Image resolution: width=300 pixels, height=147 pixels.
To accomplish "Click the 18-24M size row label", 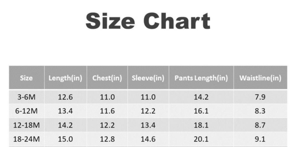I will tap(26, 139).
